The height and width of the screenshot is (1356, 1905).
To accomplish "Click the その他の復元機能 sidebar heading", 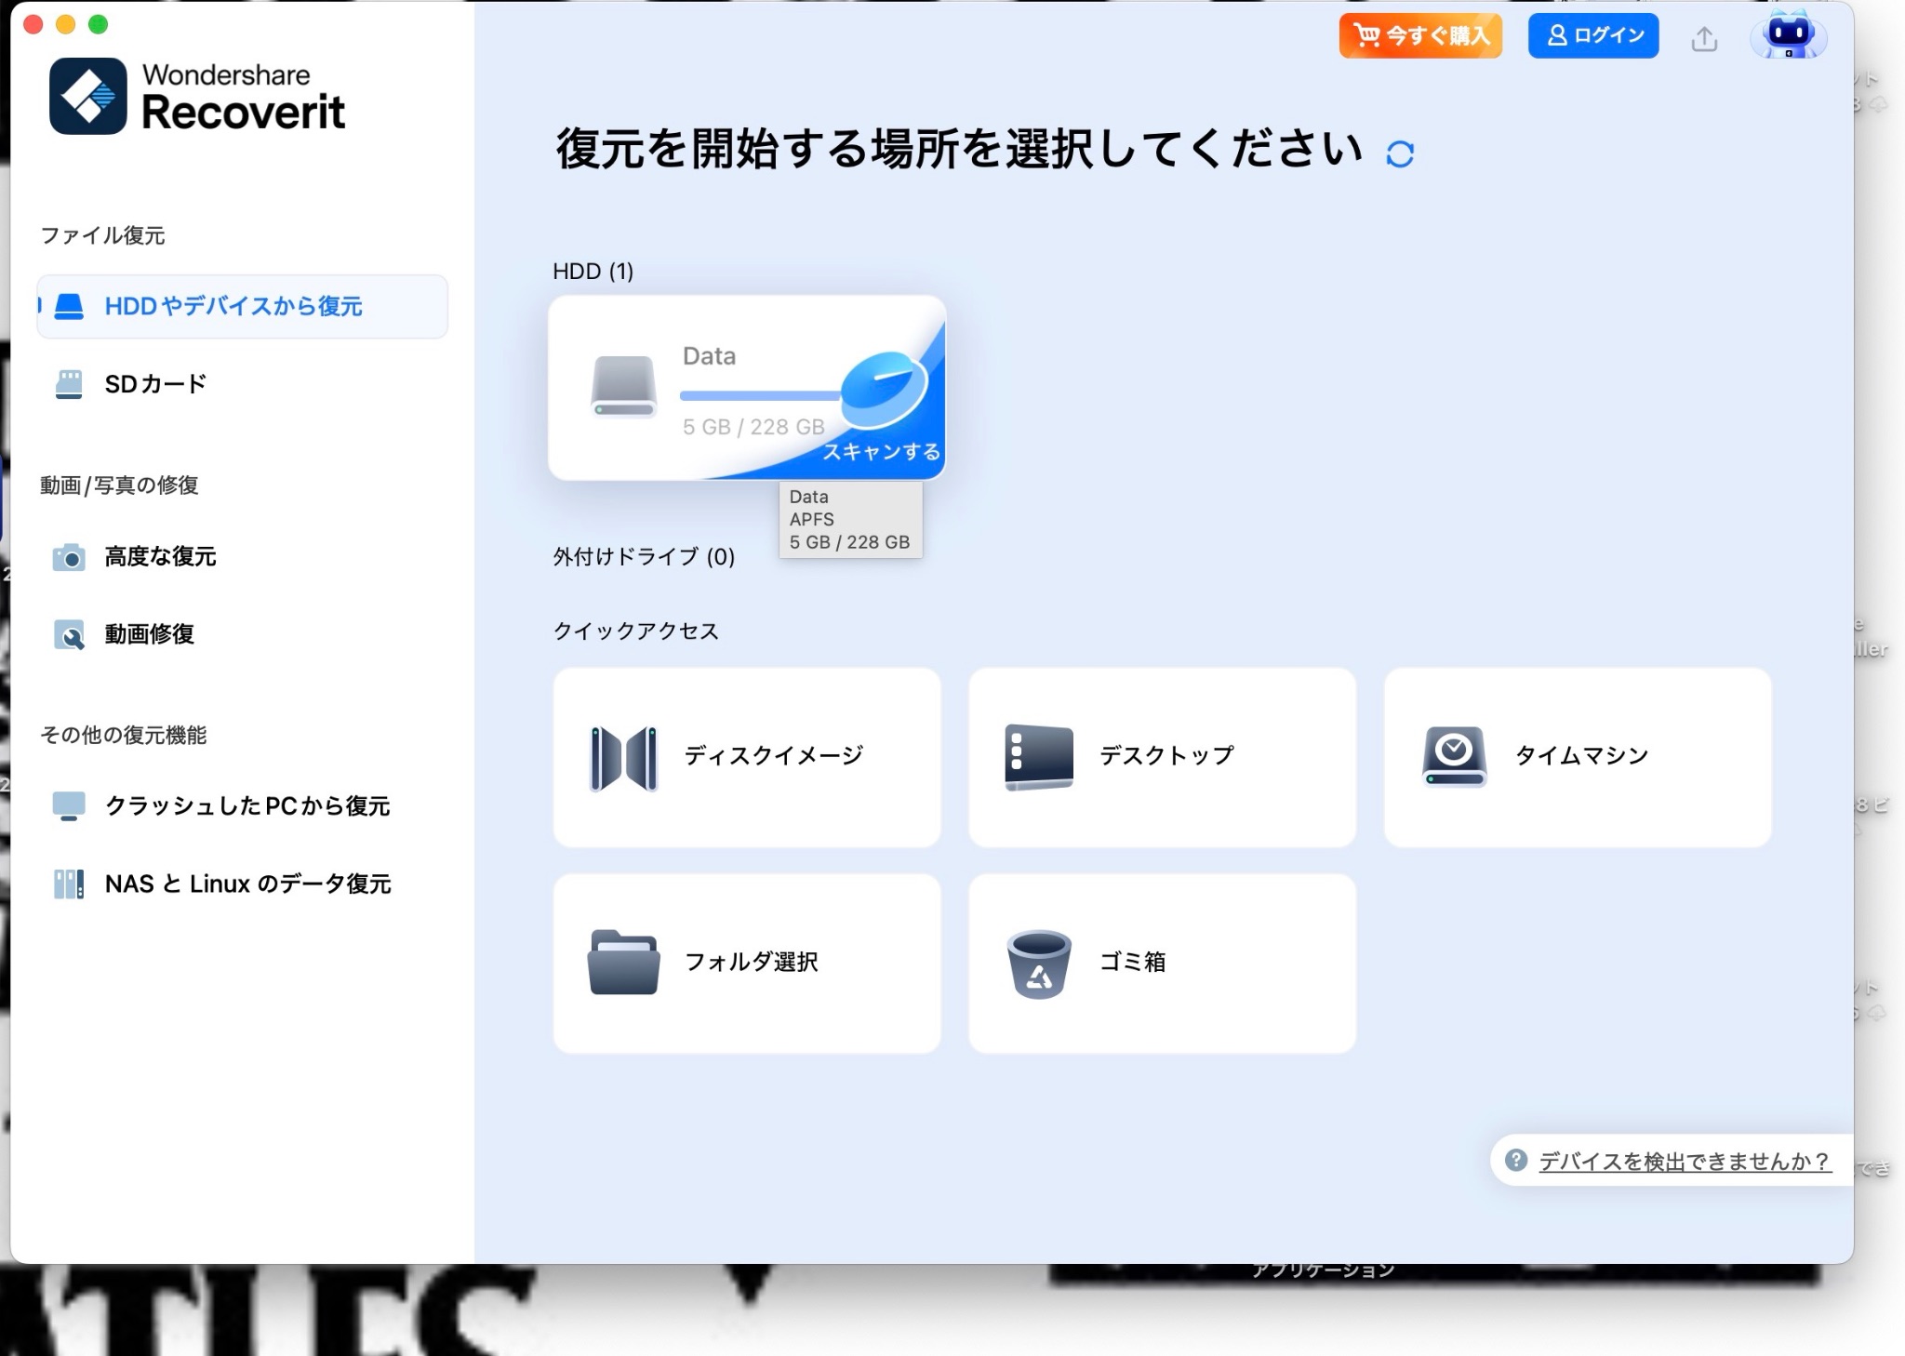I will click(x=123, y=736).
